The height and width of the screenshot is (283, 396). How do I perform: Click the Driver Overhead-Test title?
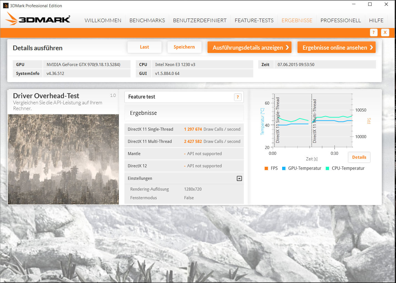point(46,96)
